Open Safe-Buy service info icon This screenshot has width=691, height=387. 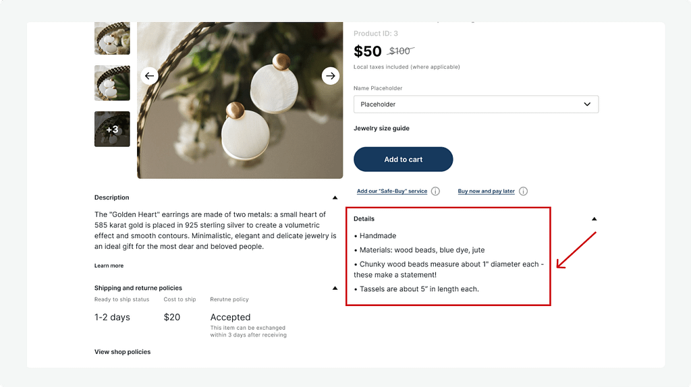[435, 191]
